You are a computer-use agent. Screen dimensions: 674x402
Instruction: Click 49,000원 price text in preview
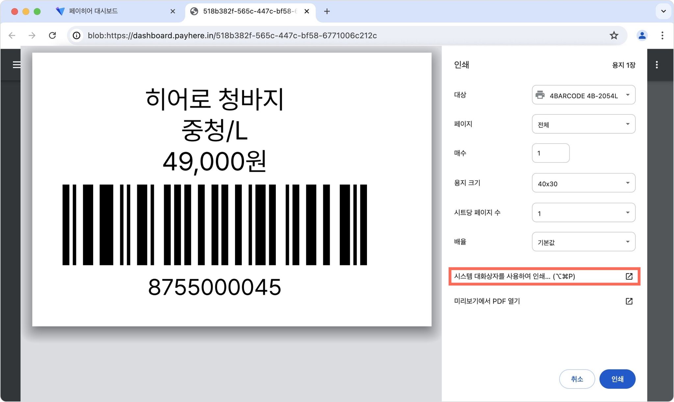tap(215, 162)
